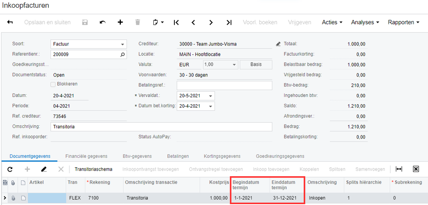This screenshot has height=205, width=428.
Task: Open the clipboard copy-paste menu
Action: [158, 22]
